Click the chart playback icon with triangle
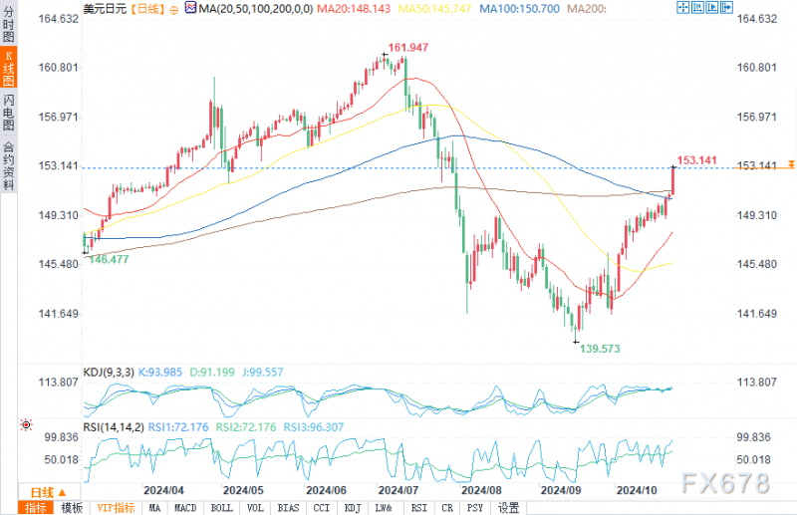This screenshot has width=797, height=515. tap(712, 8)
